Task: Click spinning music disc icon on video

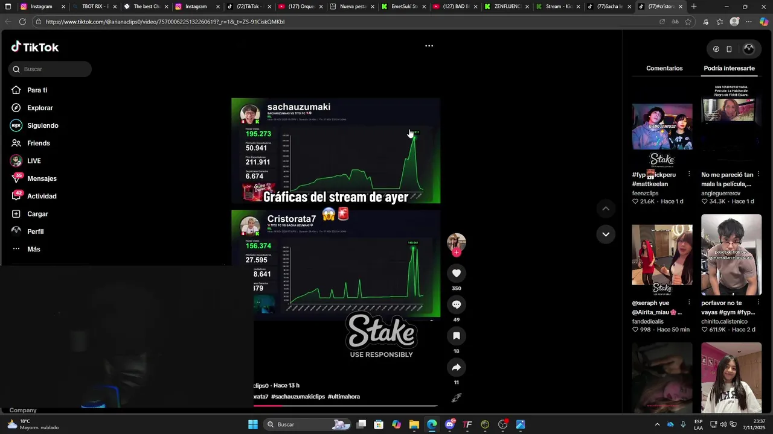Action: click(457, 397)
